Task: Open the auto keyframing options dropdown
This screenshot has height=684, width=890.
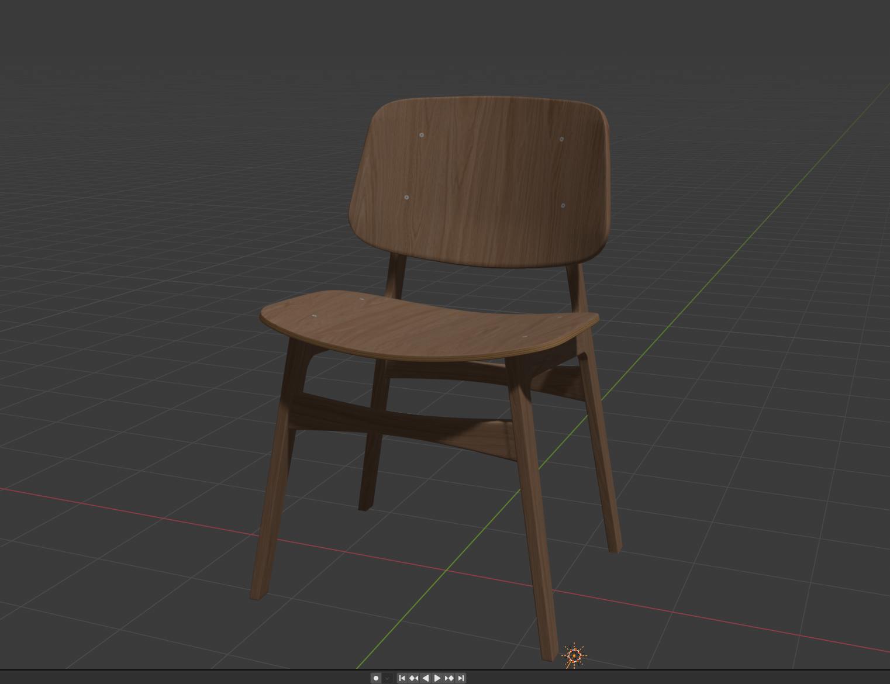Action: [x=387, y=678]
